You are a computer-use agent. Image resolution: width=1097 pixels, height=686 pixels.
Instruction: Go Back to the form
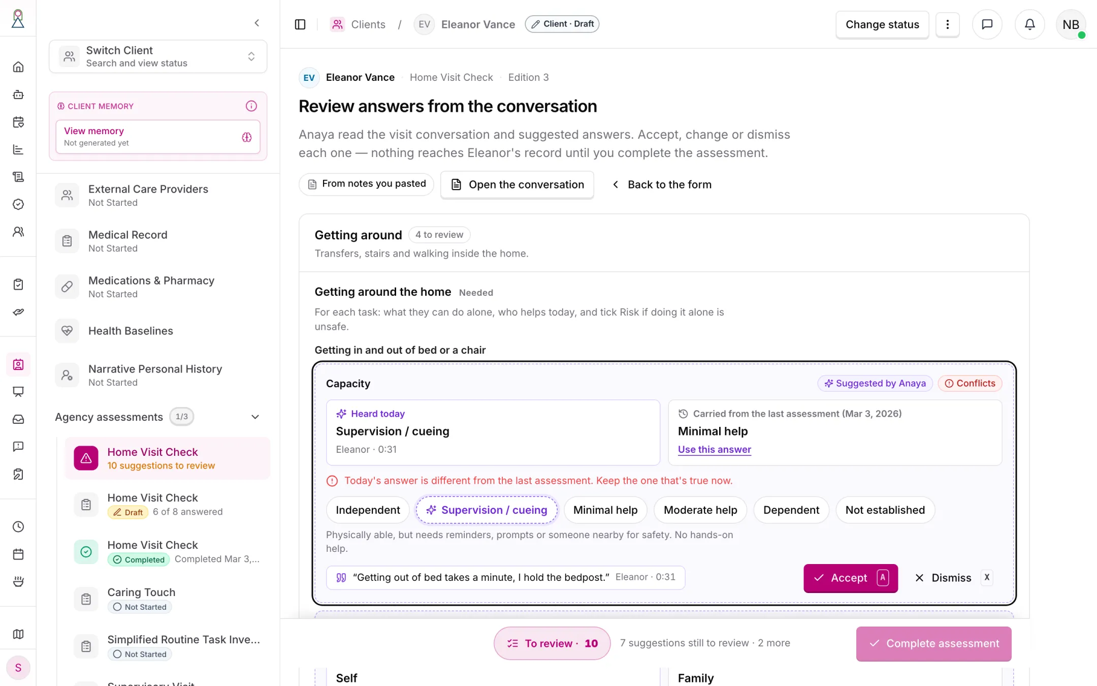click(662, 184)
